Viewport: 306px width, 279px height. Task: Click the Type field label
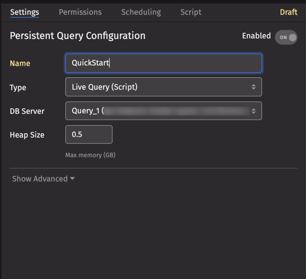[18, 87]
